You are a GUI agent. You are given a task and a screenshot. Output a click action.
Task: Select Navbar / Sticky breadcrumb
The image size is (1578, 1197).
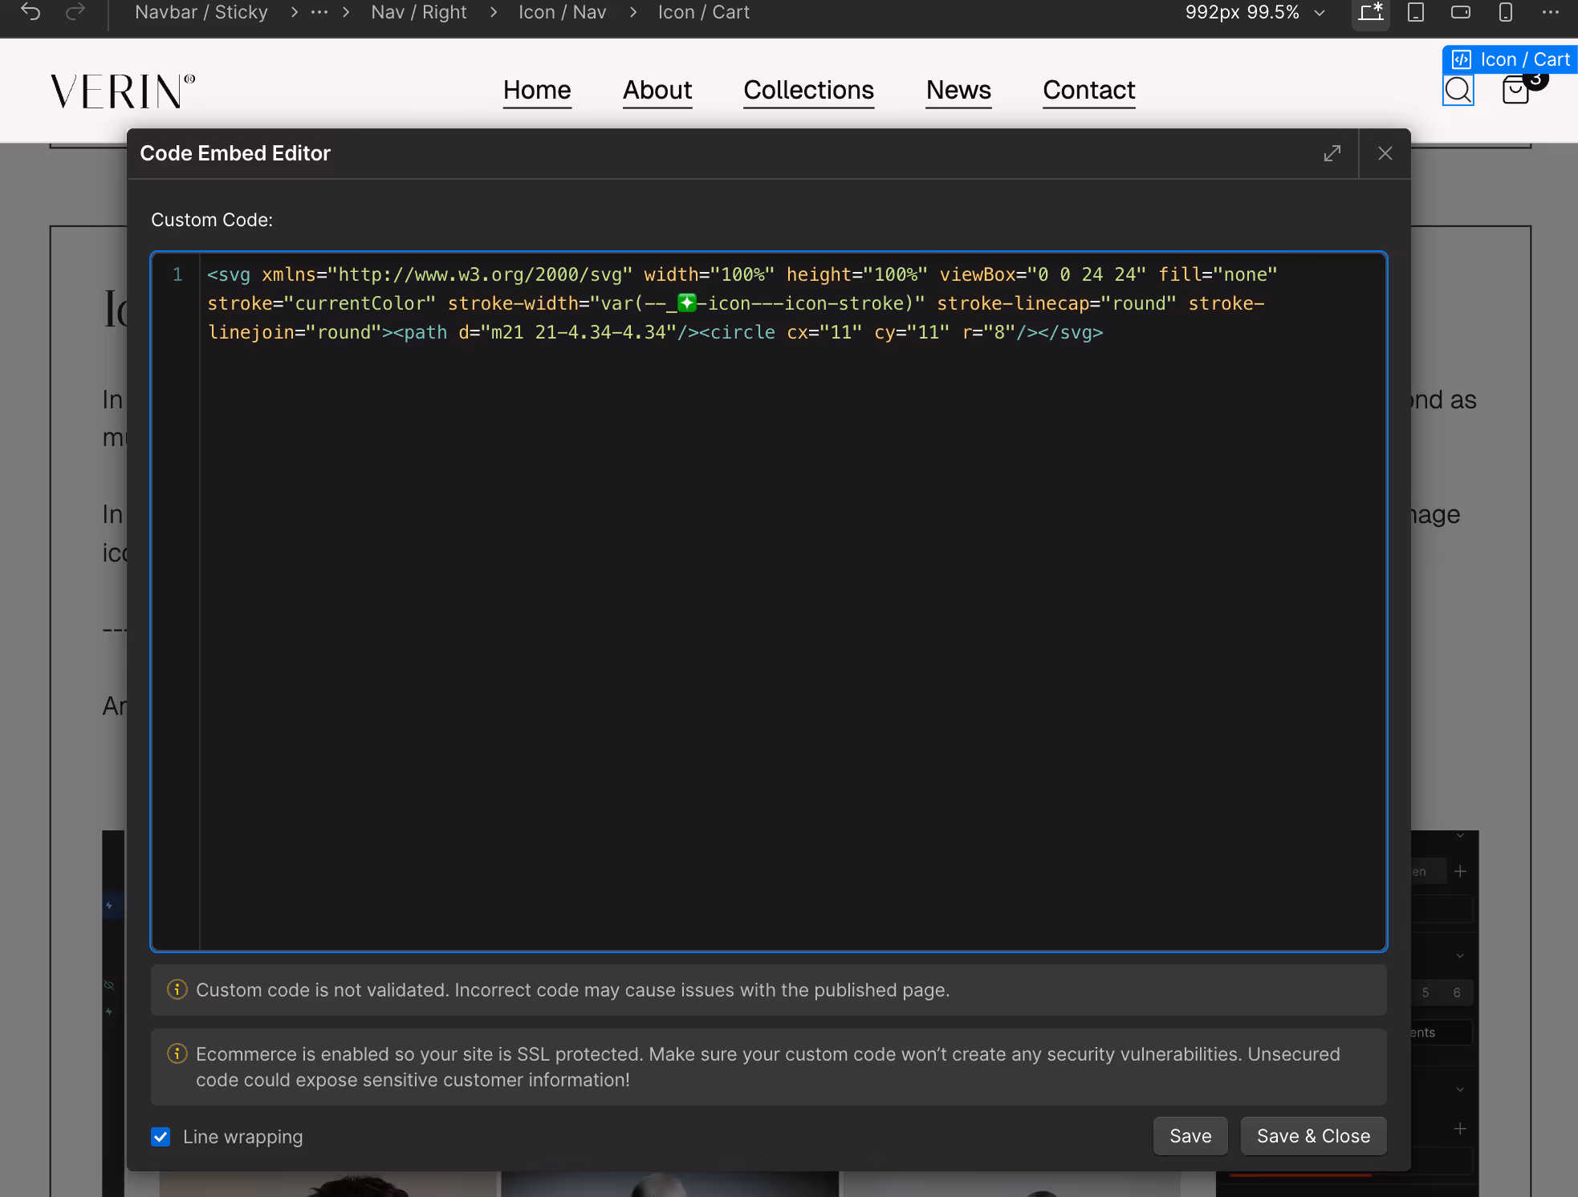[201, 13]
